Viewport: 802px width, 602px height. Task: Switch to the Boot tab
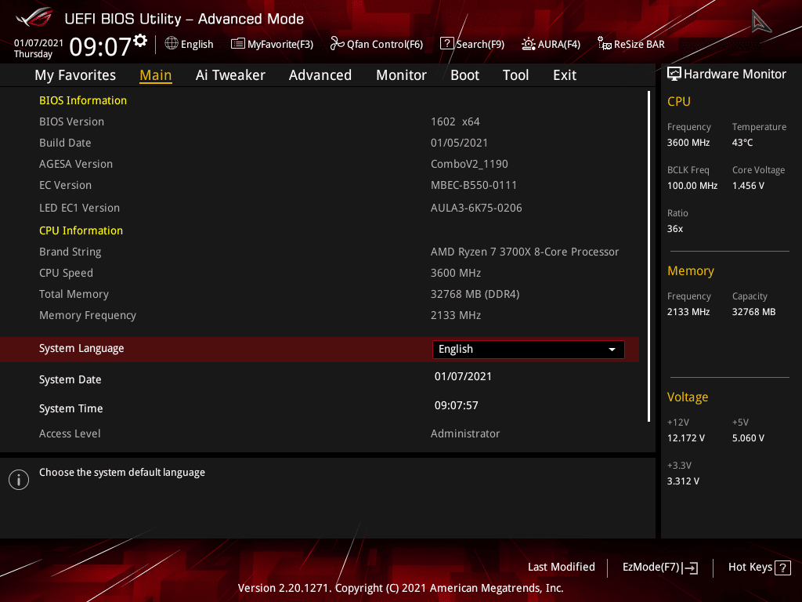464,75
